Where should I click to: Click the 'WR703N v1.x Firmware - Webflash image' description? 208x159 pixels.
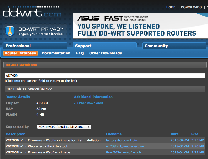click(x=38, y=152)
